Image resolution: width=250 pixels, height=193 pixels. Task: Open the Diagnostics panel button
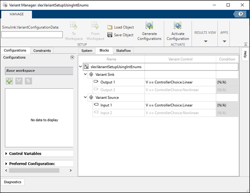tap(13, 182)
